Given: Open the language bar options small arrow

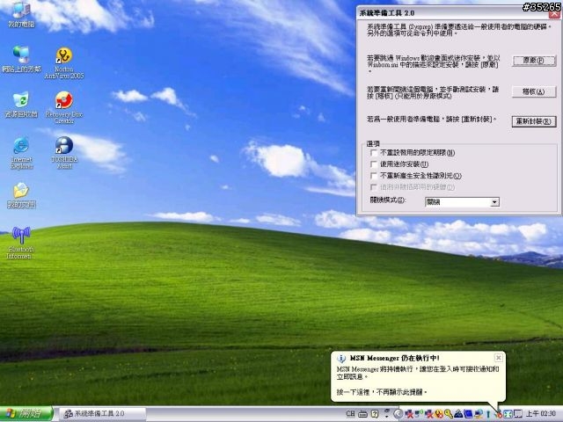Looking at the screenshot, I should pyautogui.click(x=386, y=416).
